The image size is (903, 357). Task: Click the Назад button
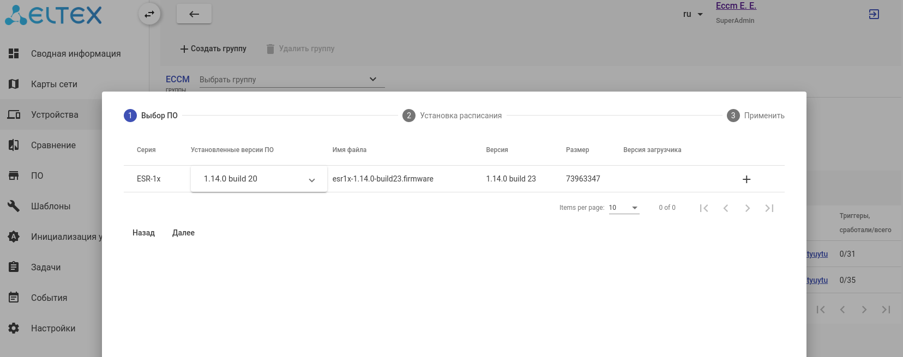[x=143, y=233]
